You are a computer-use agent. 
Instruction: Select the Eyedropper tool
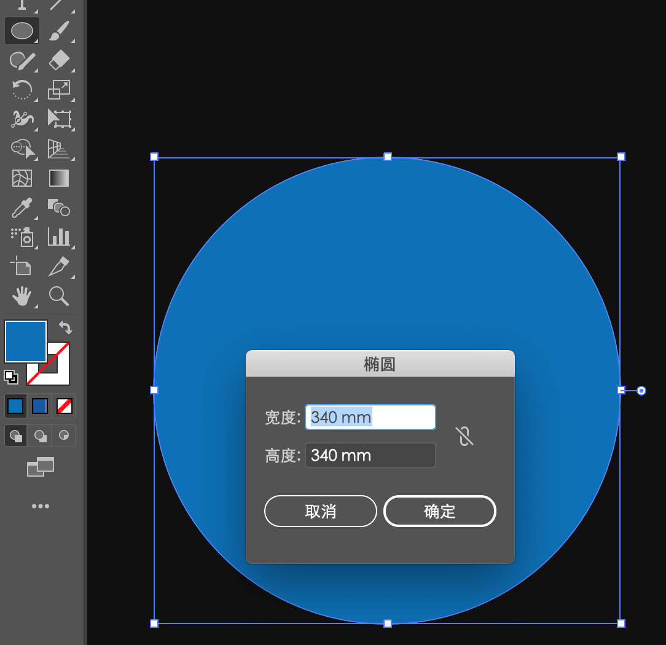tap(22, 208)
